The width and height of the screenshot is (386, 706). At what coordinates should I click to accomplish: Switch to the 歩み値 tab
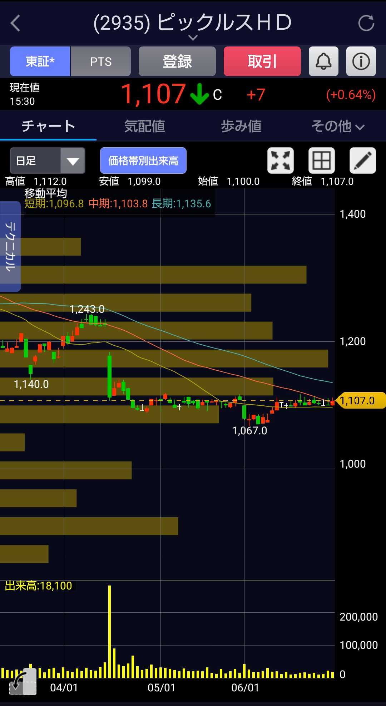pyautogui.click(x=241, y=126)
